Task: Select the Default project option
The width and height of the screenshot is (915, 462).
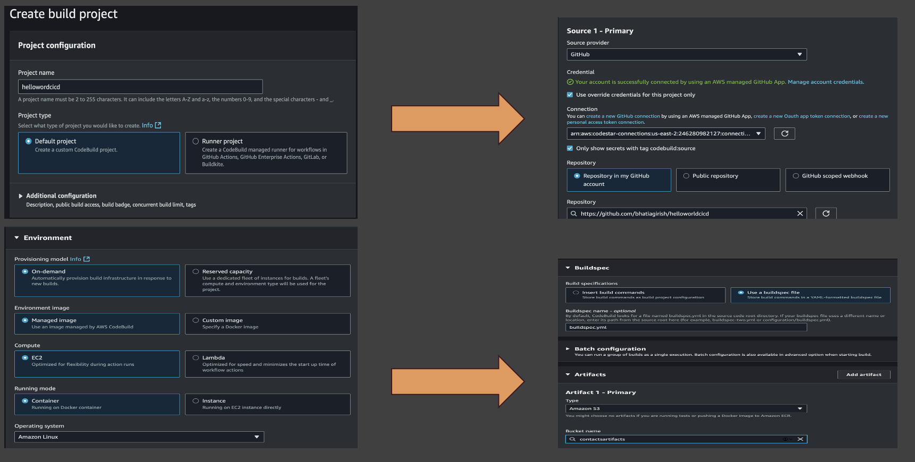Action: (x=99, y=153)
